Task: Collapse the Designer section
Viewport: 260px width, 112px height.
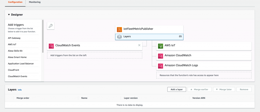Action: click(x=9, y=15)
